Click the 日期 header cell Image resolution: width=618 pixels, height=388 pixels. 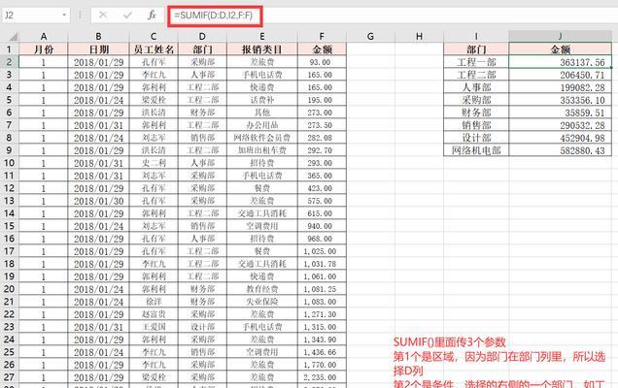click(x=98, y=49)
